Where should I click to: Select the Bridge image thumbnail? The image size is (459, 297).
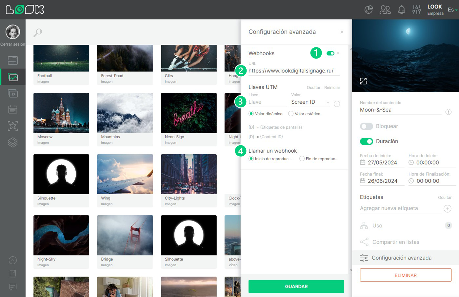(125, 235)
